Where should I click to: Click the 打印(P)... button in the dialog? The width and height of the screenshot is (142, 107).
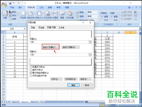(56, 79)
